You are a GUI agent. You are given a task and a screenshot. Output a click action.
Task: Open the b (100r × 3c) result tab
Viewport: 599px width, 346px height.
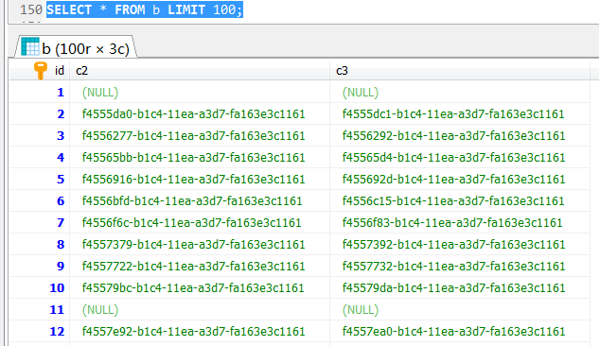point(76,47)
